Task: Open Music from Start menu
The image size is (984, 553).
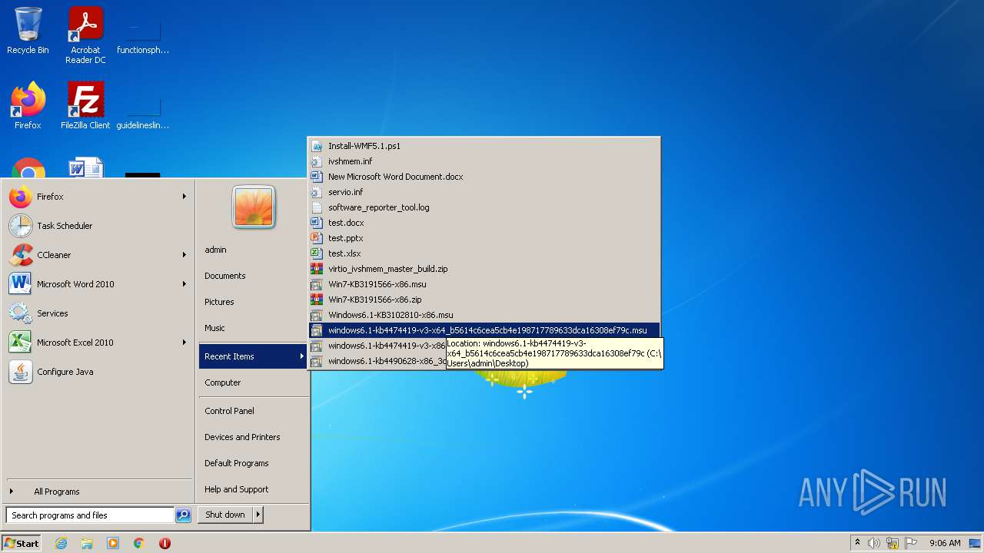Action: coord(214,328)
